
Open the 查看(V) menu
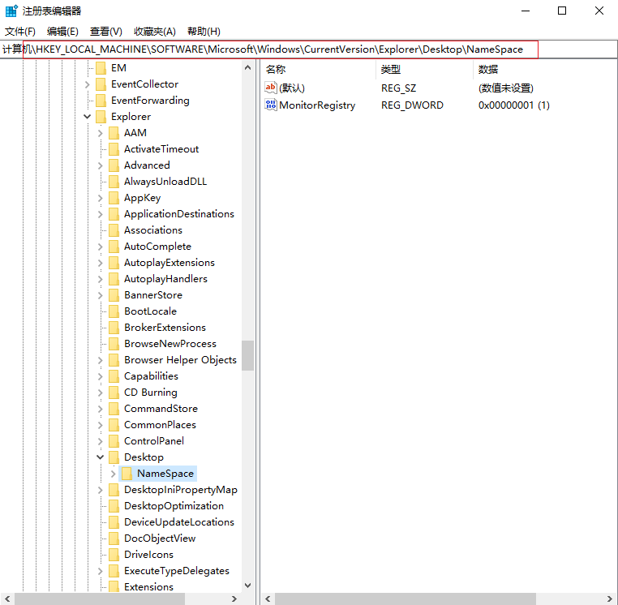pos(105,32)
